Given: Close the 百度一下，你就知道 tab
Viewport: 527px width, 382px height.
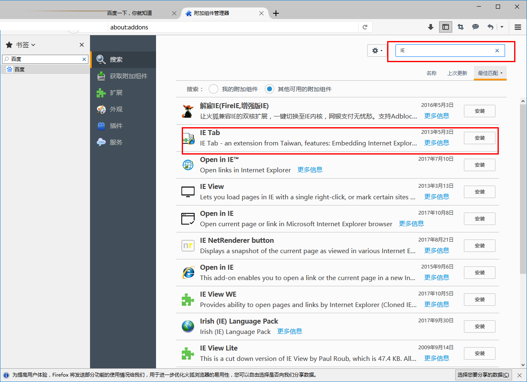Looking at the screenshot, I should pos(174,13).
